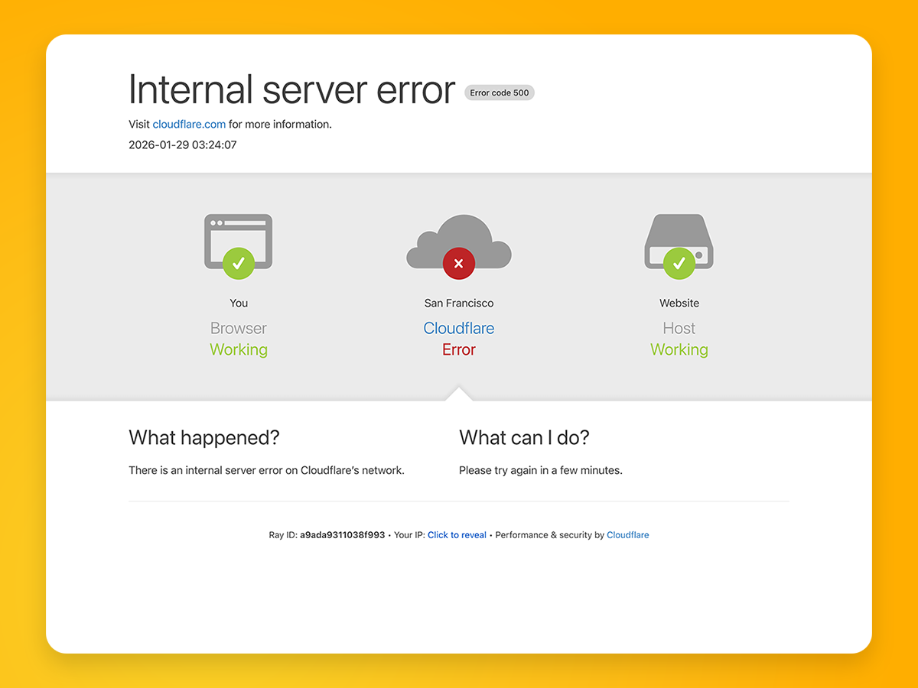Click the host server icon above 'Website'
The height and width of the screenshot is (688, 918).
(679, 239)
